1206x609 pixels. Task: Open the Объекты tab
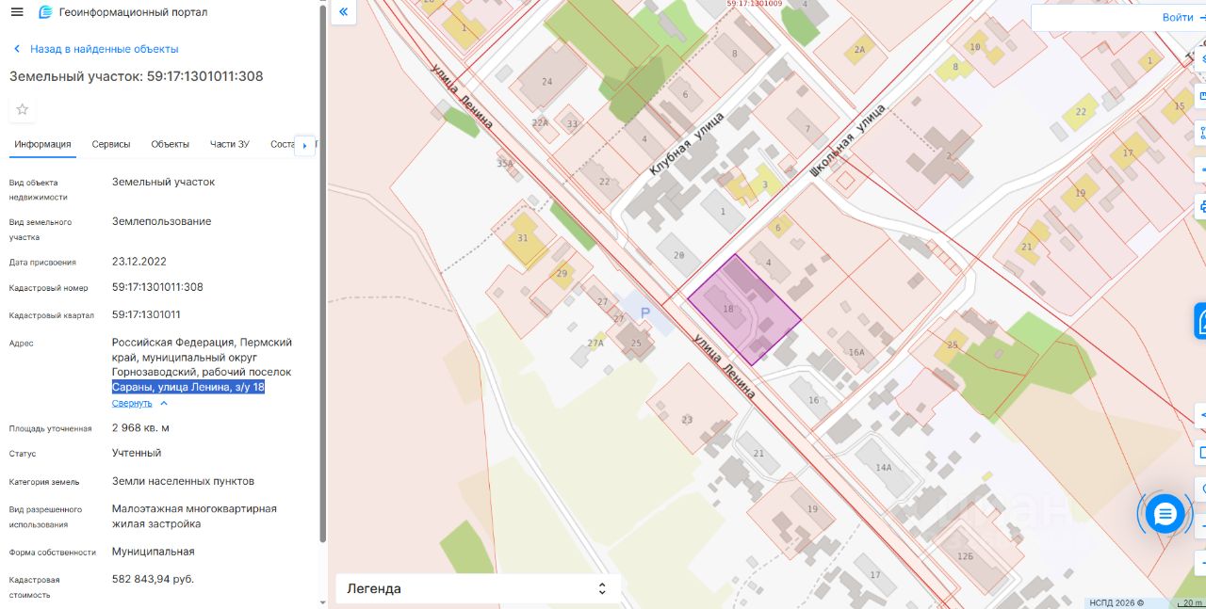(171, 144)
